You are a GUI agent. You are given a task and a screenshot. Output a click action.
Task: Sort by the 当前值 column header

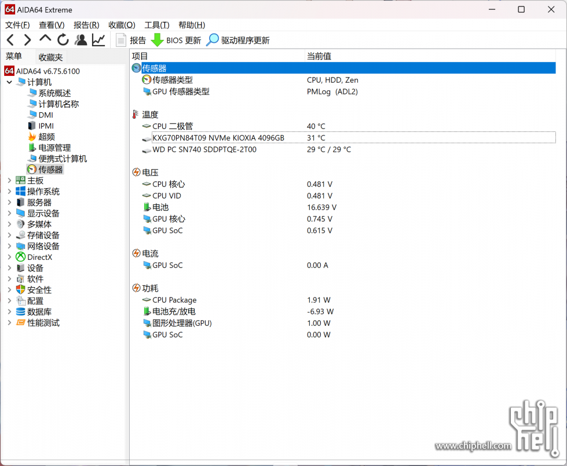point(430,56)
